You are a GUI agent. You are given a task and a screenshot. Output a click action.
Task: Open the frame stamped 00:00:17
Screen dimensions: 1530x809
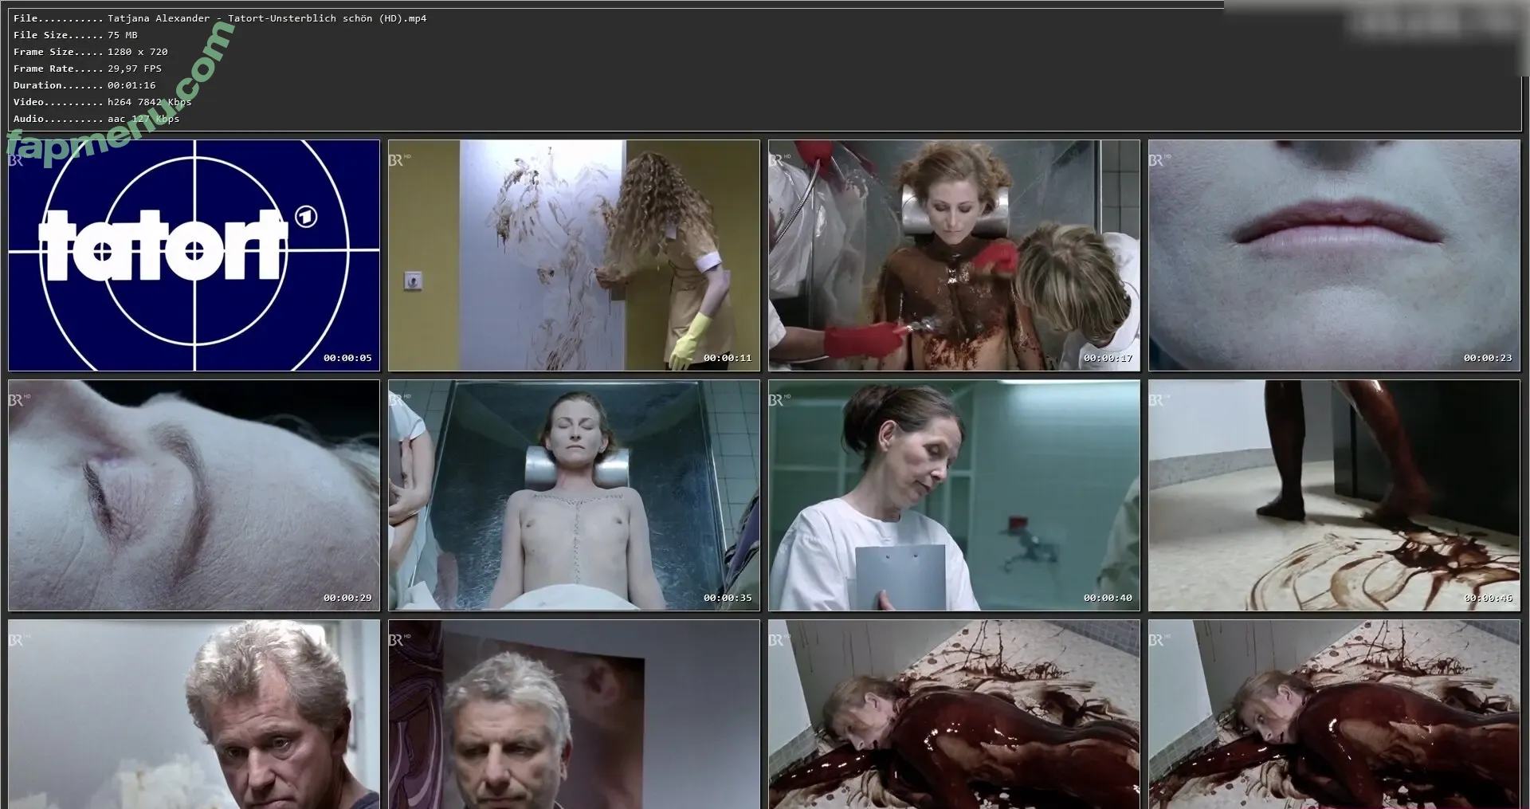pos(954,256)
